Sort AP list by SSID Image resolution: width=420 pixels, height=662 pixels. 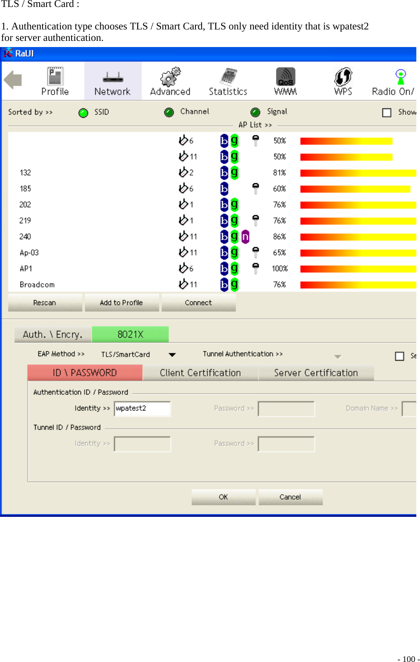[x=83, y=113]
